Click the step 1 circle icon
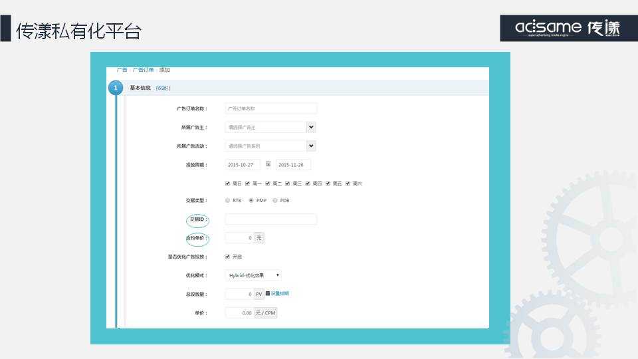 pos(116,88)
